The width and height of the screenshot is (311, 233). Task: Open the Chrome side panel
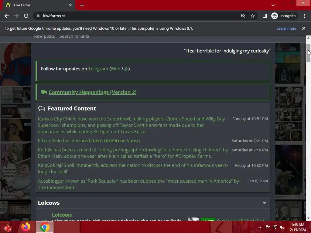coord(265,16)
